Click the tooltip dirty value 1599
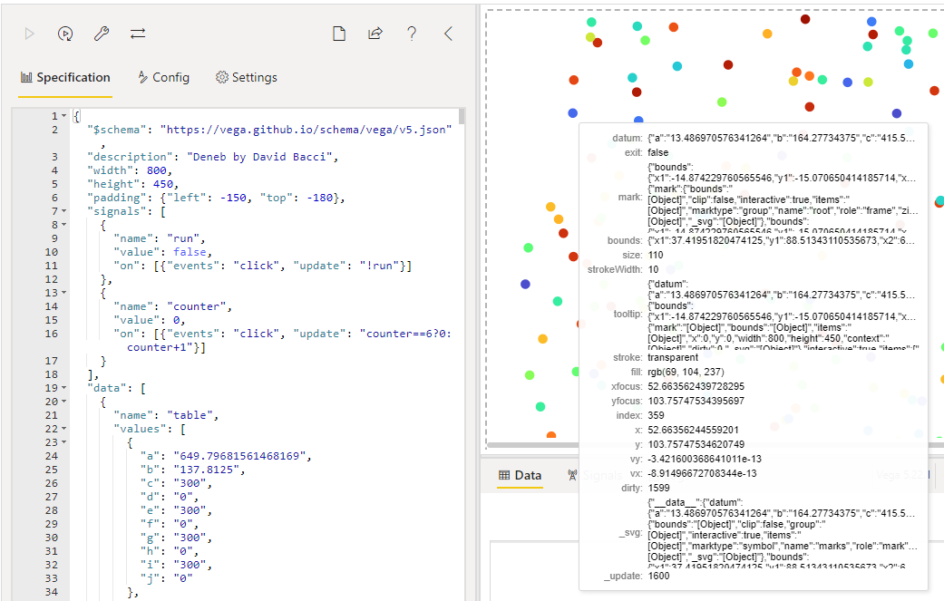944x601 pixels. point(658,488)
